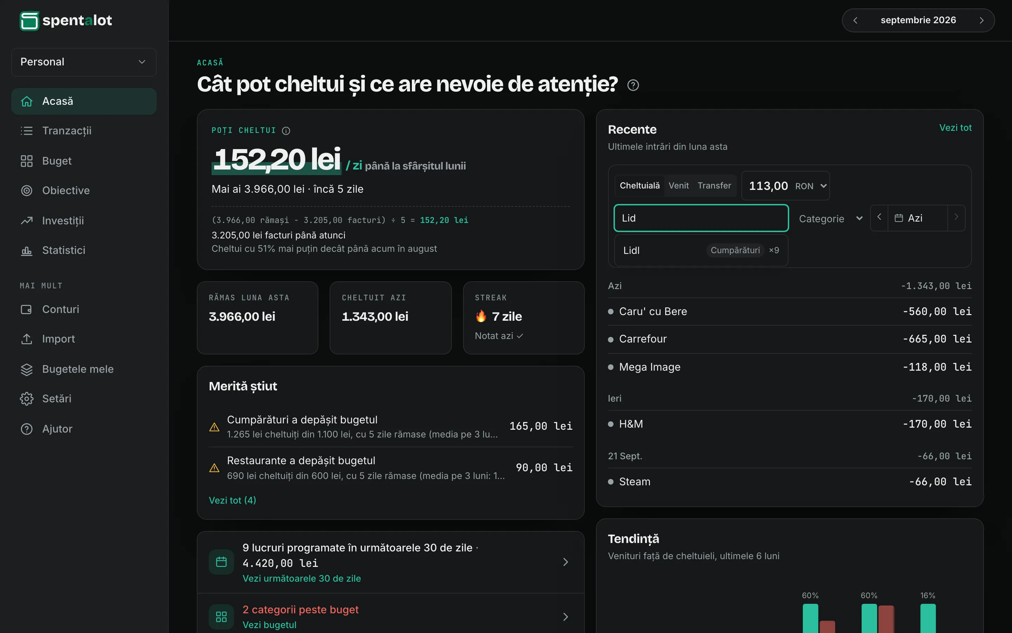Open the Azi date picker
Screen dimensions: 1012x633
coord(917,218)
